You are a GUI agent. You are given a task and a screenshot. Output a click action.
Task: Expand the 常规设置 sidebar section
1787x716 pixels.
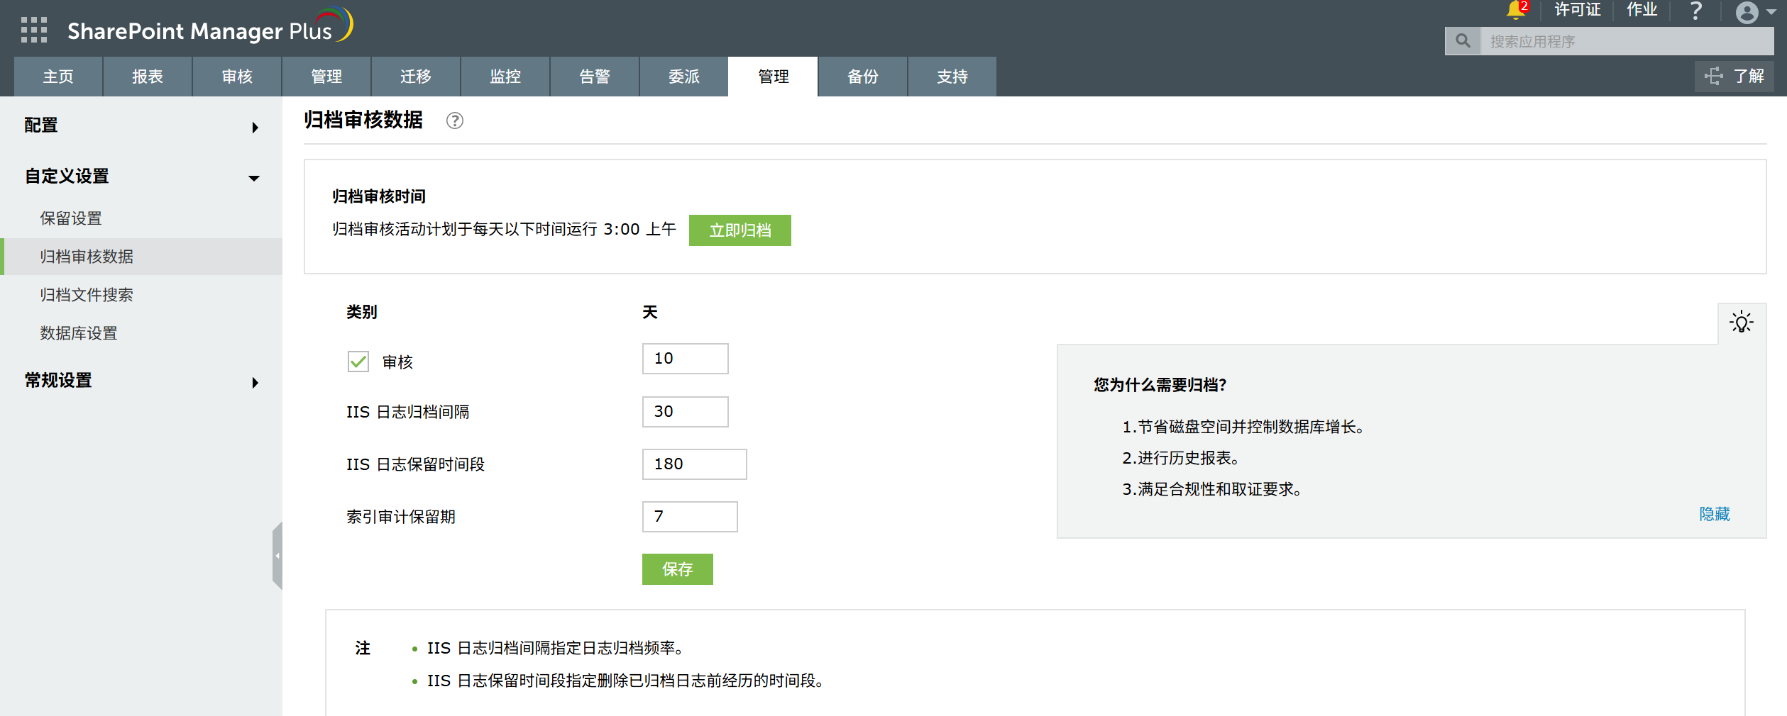pyautogui.click(x=141, y=381)
